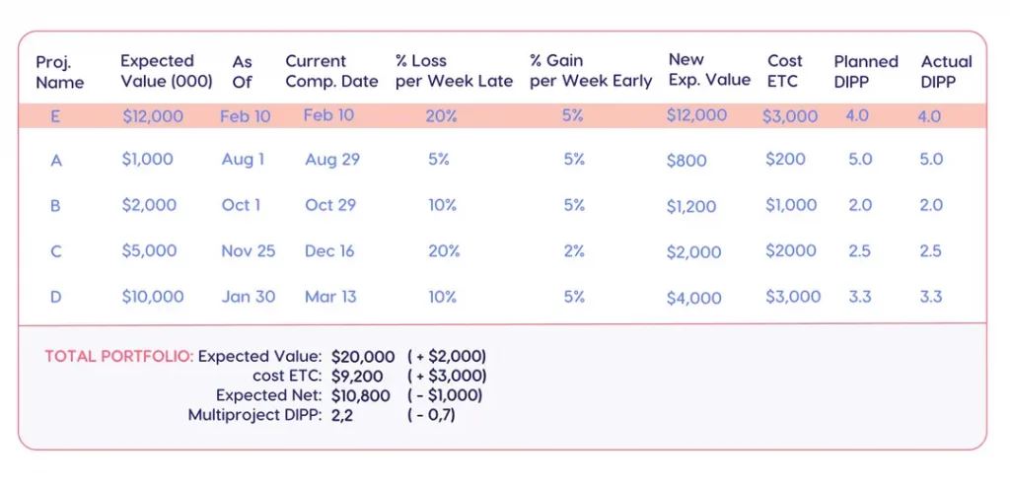Viewport: 1010px width, 488px height.
Task: Click the $10,800 Expected Net value
Action: [363, 395]
